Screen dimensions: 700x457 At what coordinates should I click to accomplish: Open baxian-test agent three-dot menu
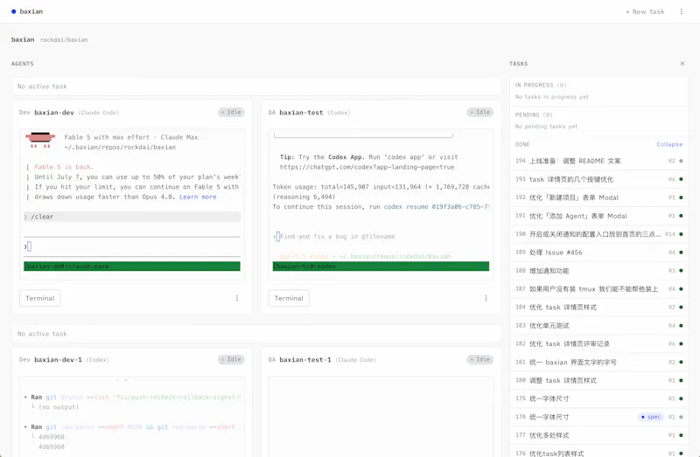(x=486, y=298)
